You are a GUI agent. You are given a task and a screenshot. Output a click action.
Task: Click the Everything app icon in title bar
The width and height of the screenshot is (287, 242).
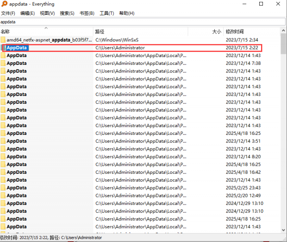point(3,4)
